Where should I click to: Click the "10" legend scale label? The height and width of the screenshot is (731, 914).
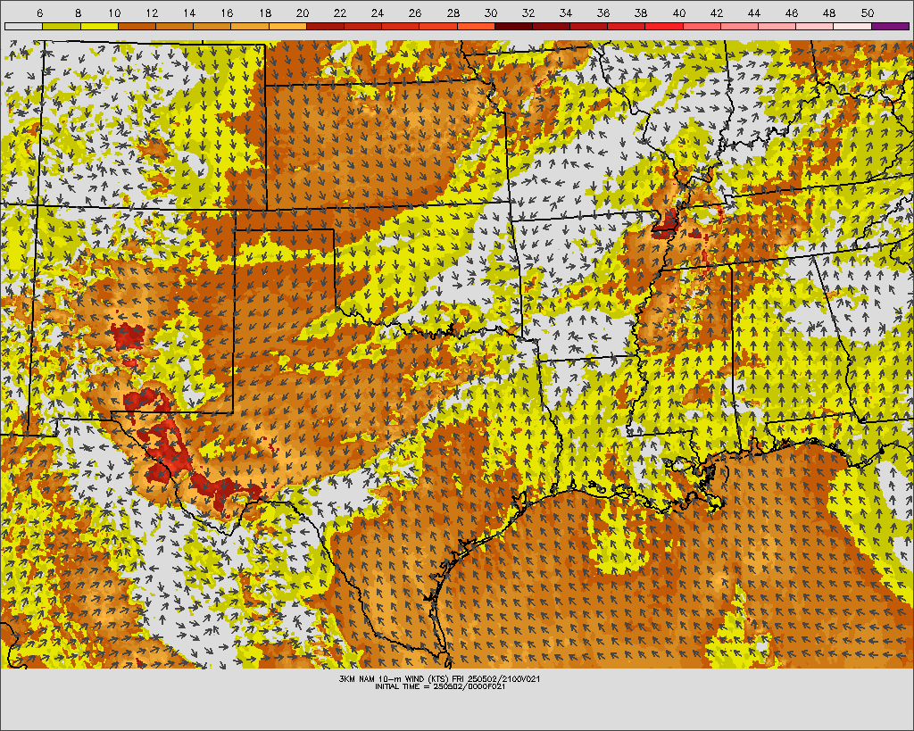pos(114,12)
